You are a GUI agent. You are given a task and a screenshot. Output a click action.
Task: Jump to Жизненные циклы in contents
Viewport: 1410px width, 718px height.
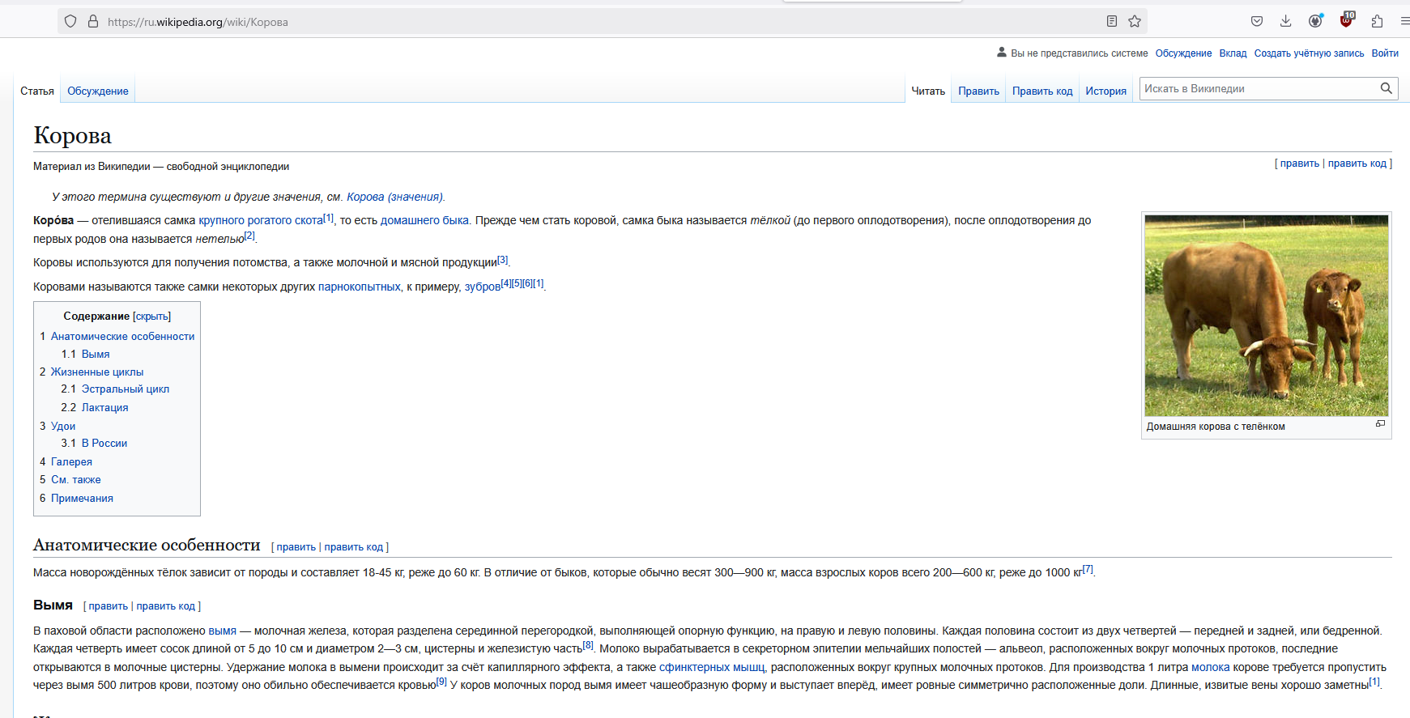click(97, 372)
